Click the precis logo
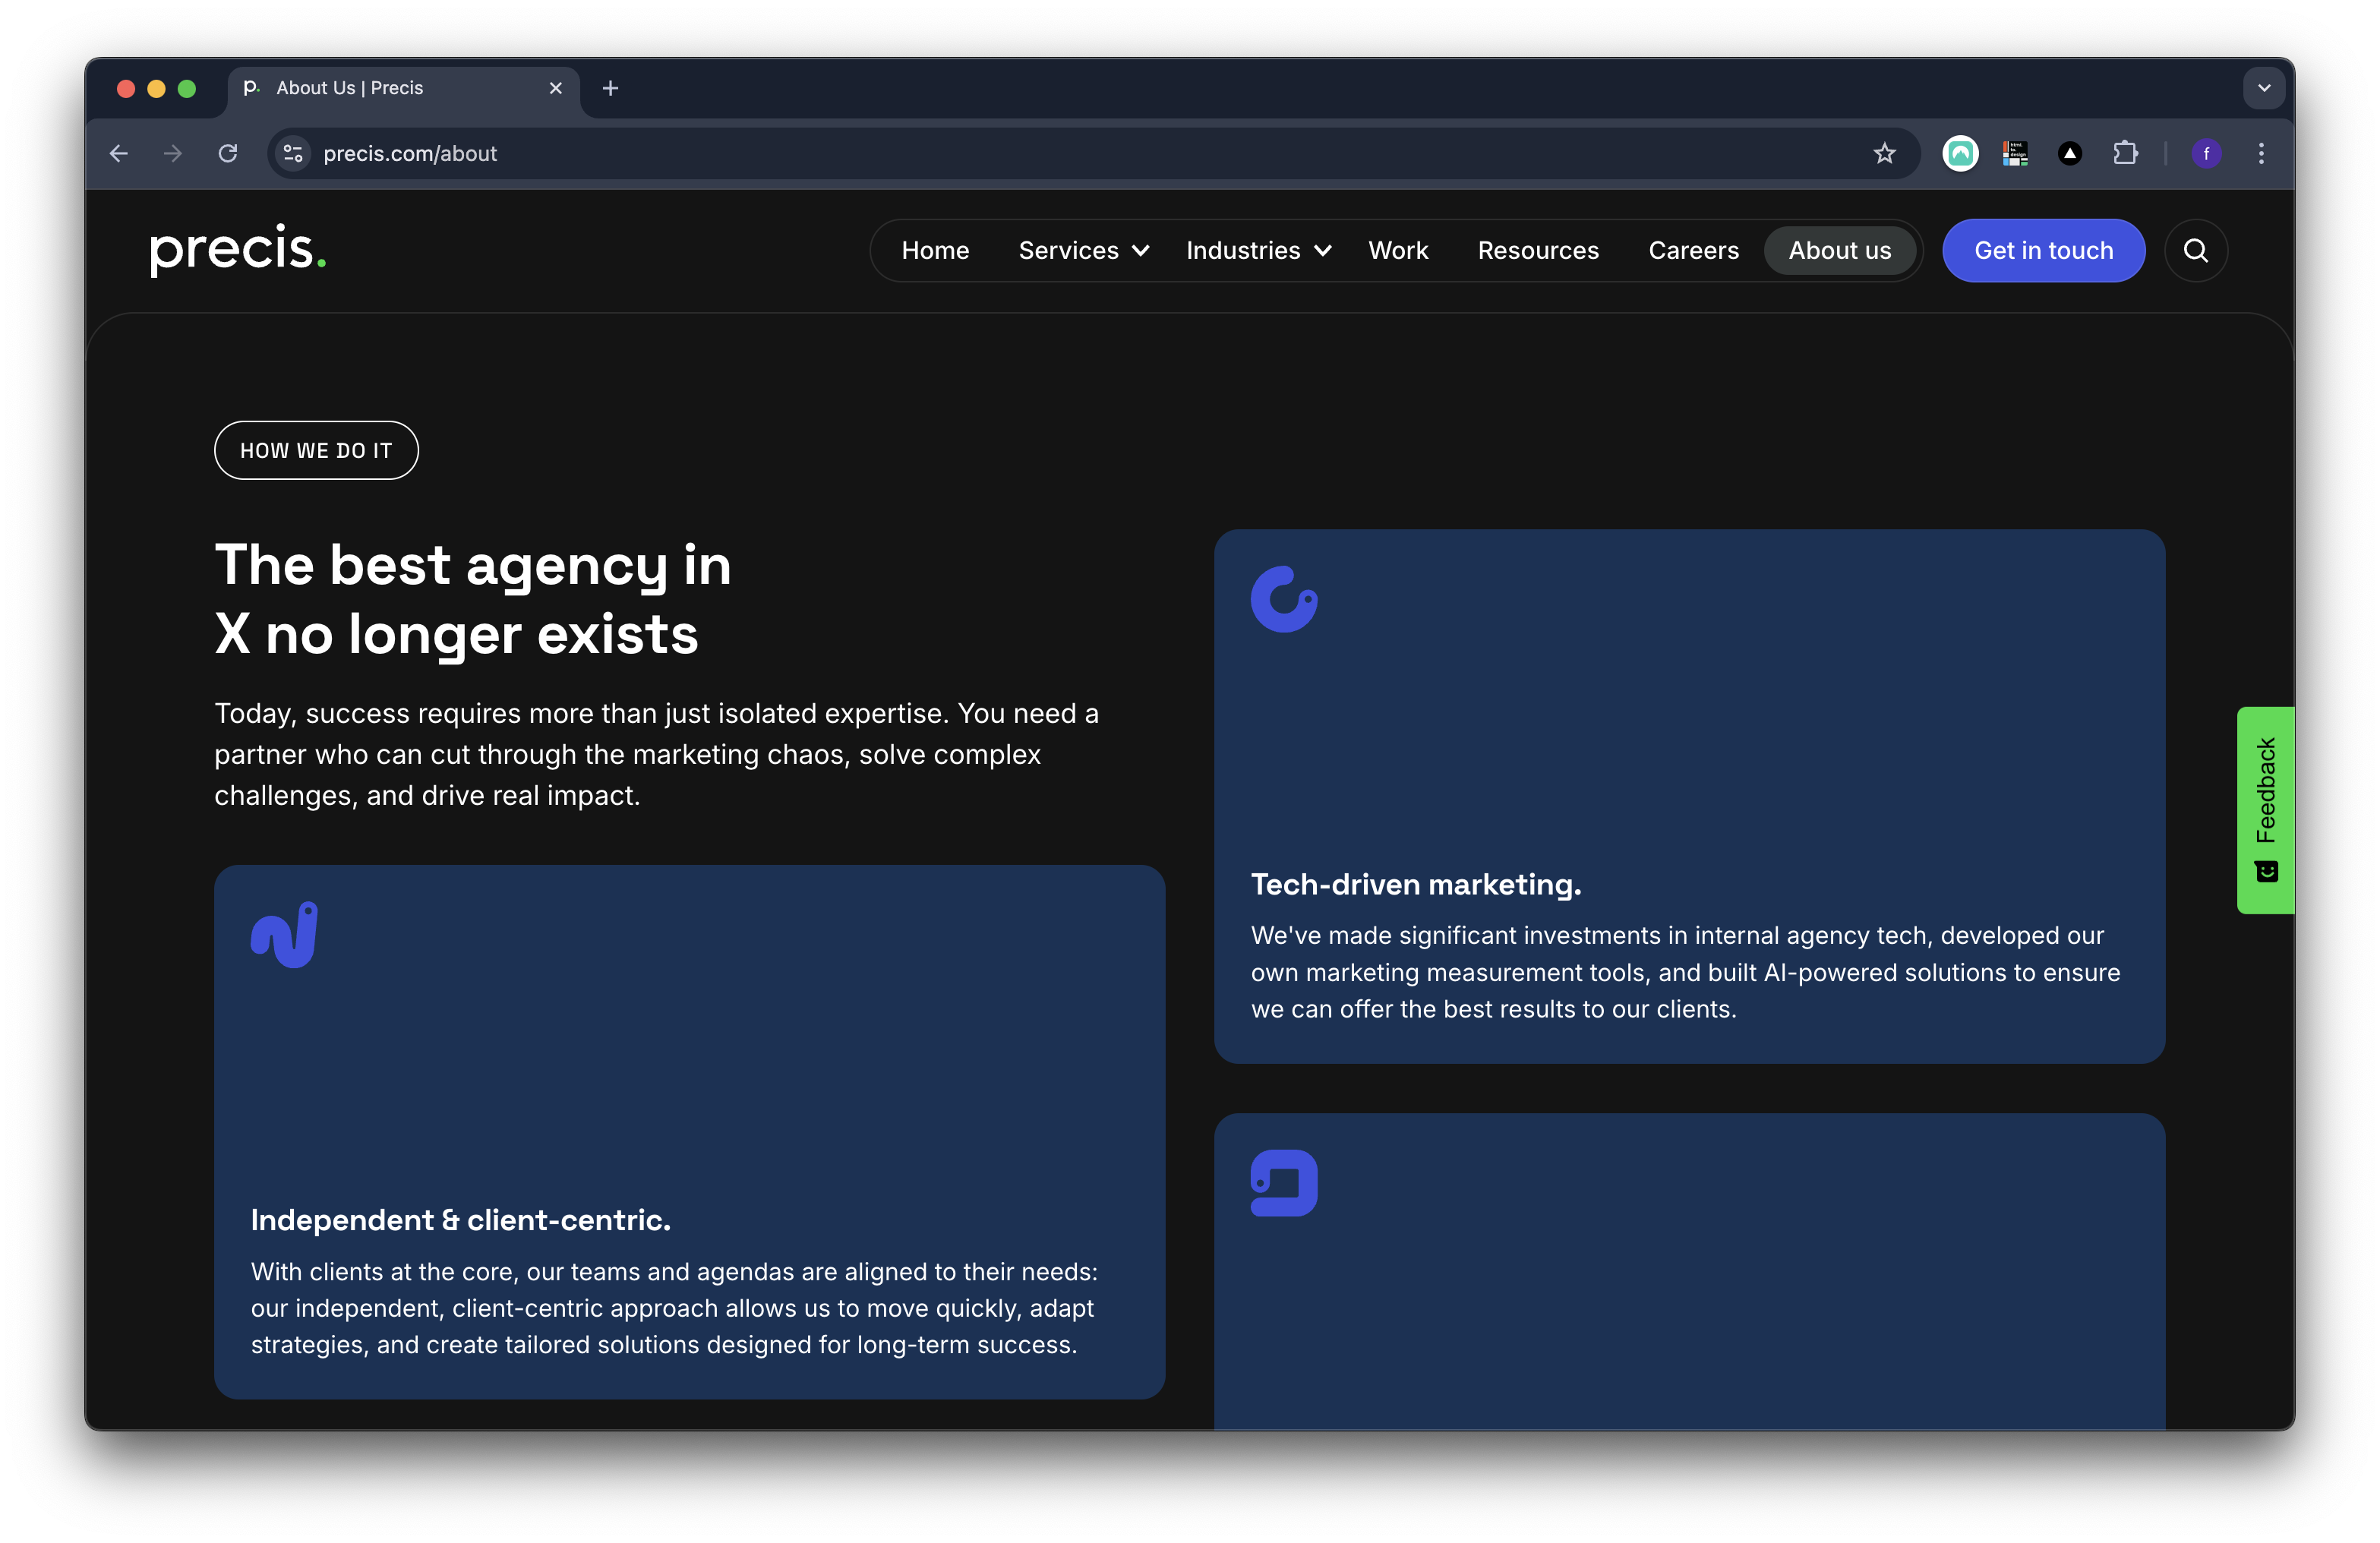The image size is (2380, 1543). point(238,249)
